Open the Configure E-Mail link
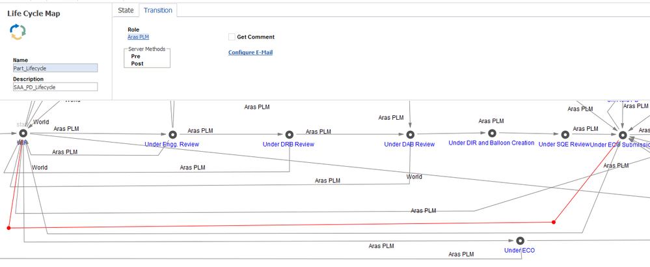650x267 pixels. tap(251, 52)
